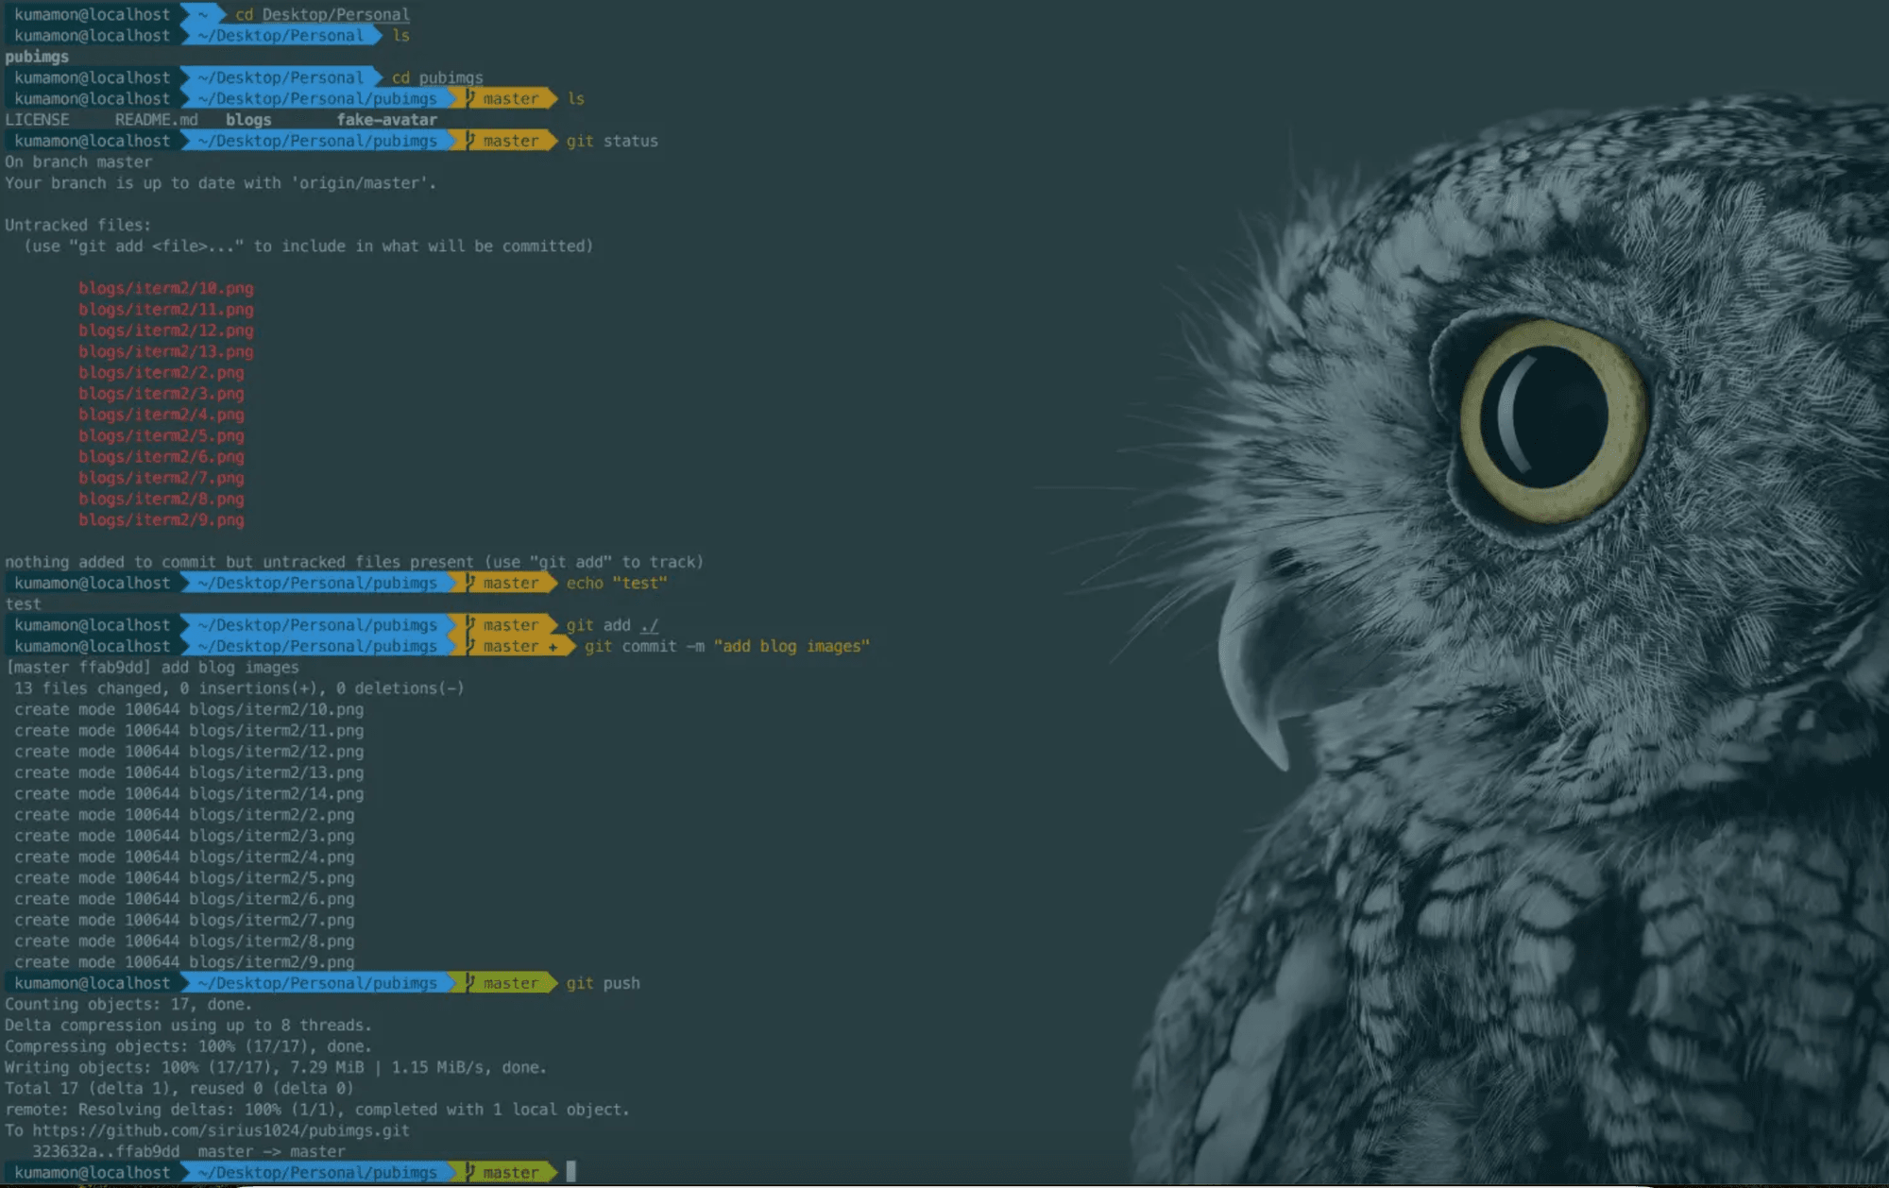Select red untracked file blogs/iterm2/6.png
This screenshot has height=1188, width=1889.
tap(162, 456)
